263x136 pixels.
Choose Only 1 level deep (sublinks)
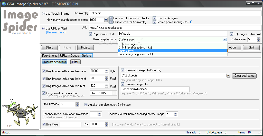[x=173, y=47]
